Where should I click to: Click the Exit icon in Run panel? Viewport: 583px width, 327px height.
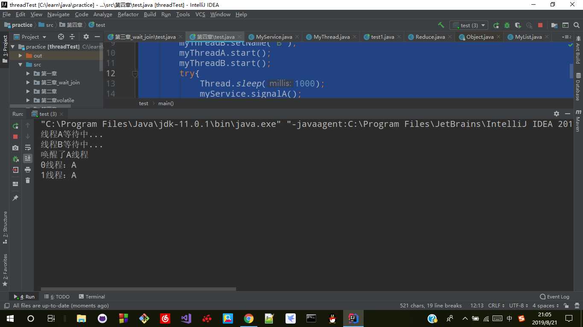pos(15,170)
